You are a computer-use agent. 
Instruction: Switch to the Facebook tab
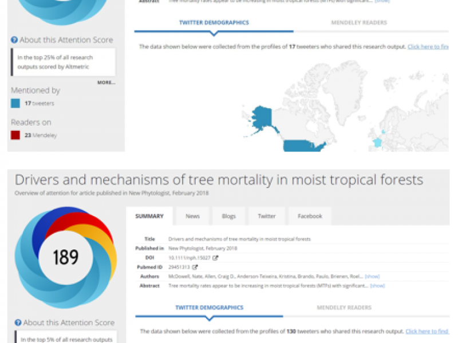pos(310,216)
